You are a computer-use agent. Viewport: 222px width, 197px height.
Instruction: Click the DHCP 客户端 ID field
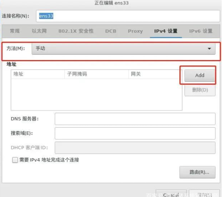[135, 148]
